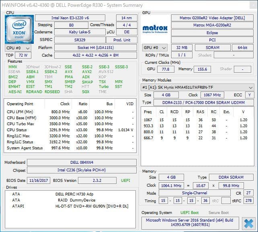Click the DELL 084XW4 motherboard field
Screen dimensions: 258x232
click(x=82, y=163)
